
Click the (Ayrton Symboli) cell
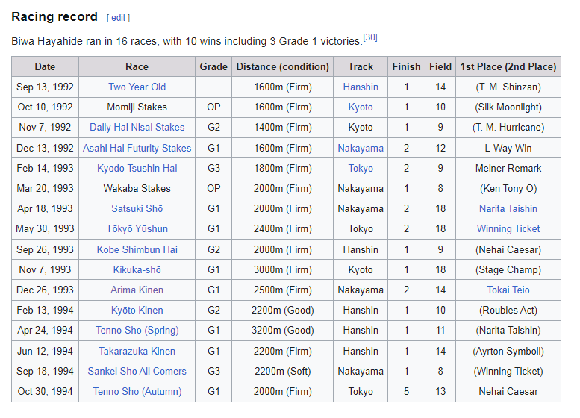pos(508,351)
